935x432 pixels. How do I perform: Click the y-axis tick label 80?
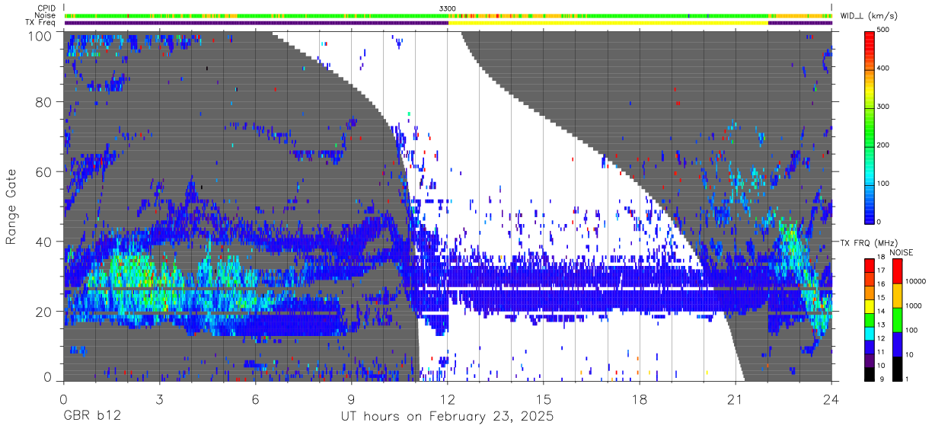45,102
